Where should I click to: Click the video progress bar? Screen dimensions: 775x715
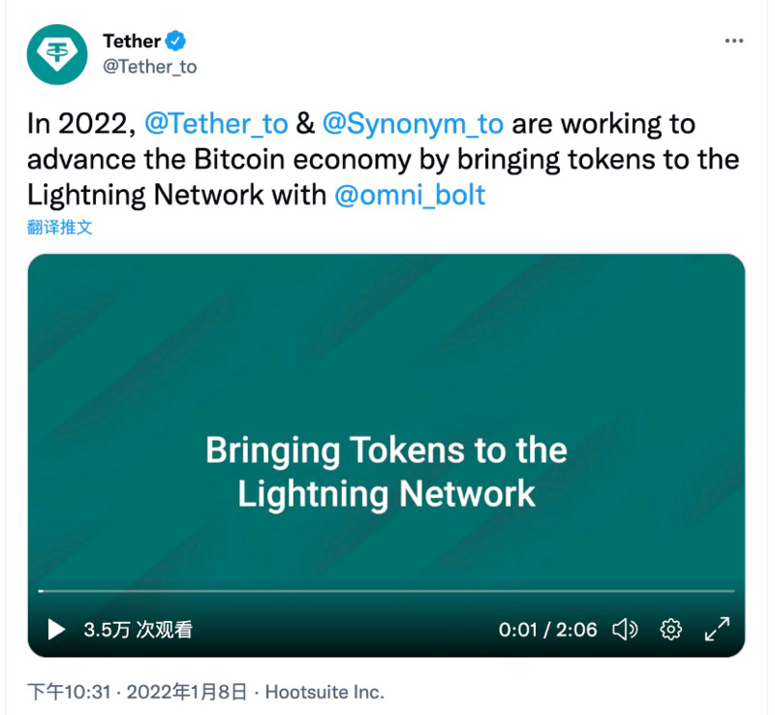pyautogui.click(x=387, y=590)
